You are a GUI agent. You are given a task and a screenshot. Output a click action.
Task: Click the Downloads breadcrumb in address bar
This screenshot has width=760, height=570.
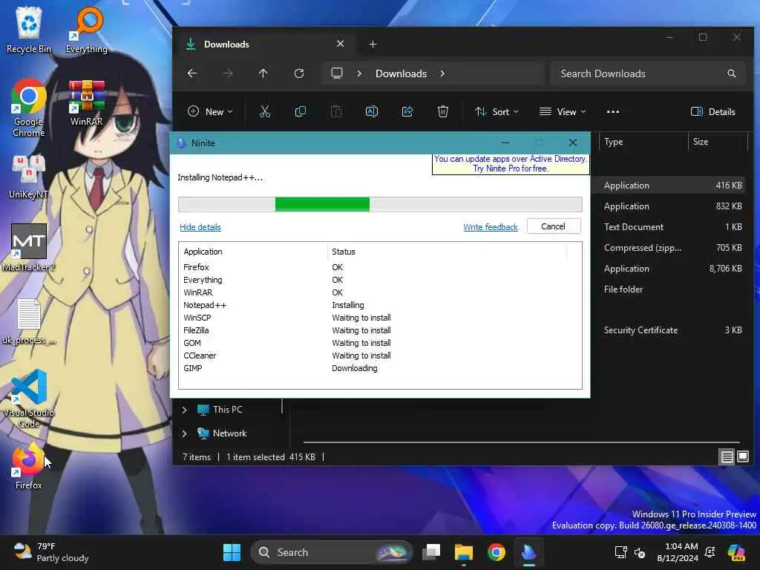[401, 73]
